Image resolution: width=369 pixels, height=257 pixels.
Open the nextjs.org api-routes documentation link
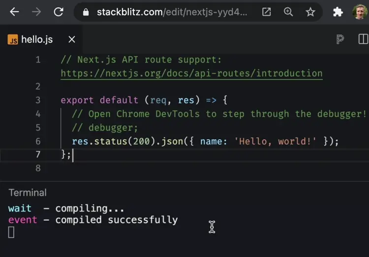pyautogui.click(x=191, y=73)
